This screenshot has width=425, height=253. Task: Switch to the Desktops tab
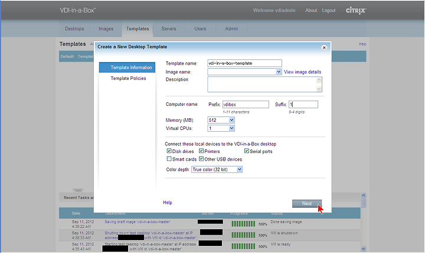74,29
